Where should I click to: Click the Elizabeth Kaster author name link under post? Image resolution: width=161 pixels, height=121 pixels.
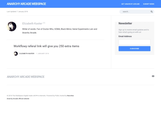[x=27, y=53]
